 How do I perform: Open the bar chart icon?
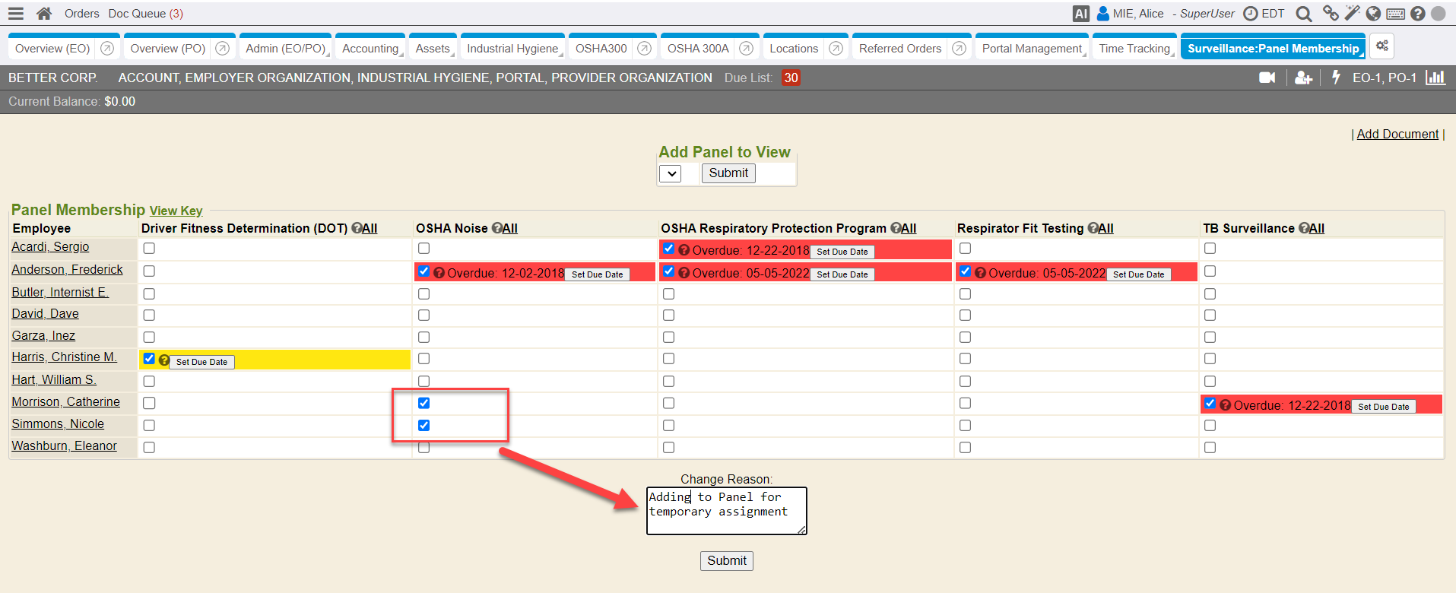tap(1435, 78)
